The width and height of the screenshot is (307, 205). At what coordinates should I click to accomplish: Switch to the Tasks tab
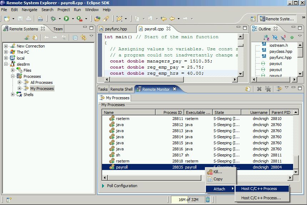point(102,89)
